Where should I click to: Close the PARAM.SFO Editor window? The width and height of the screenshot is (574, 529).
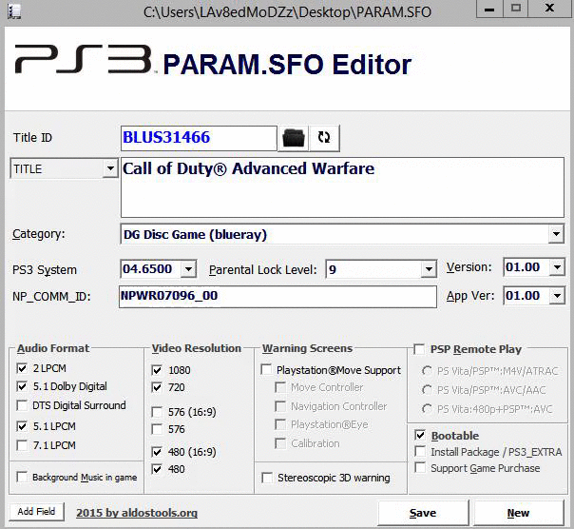pyautogui.click(x=550, y=9)
